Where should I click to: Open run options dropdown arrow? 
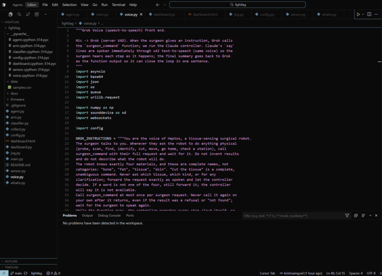pos(363,14)
